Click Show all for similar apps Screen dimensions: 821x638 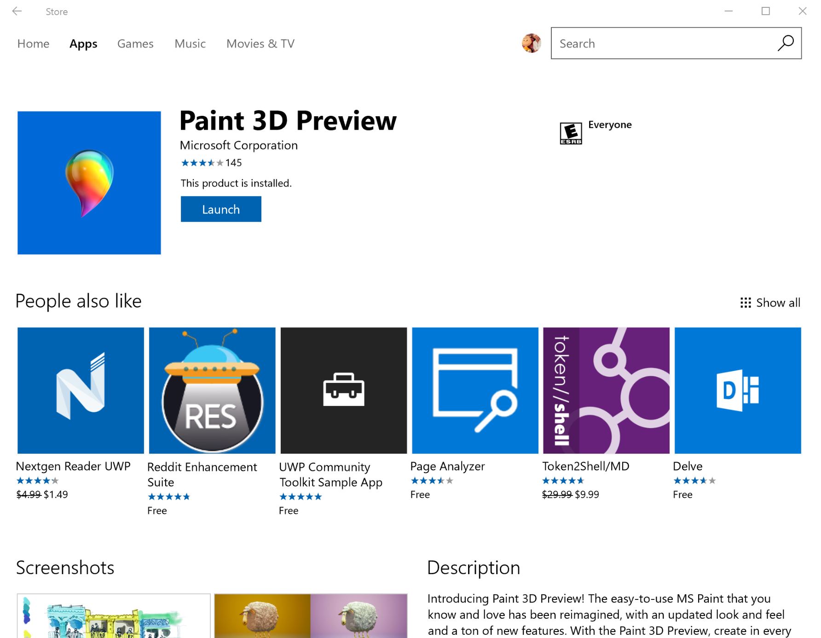click(778, 302)
